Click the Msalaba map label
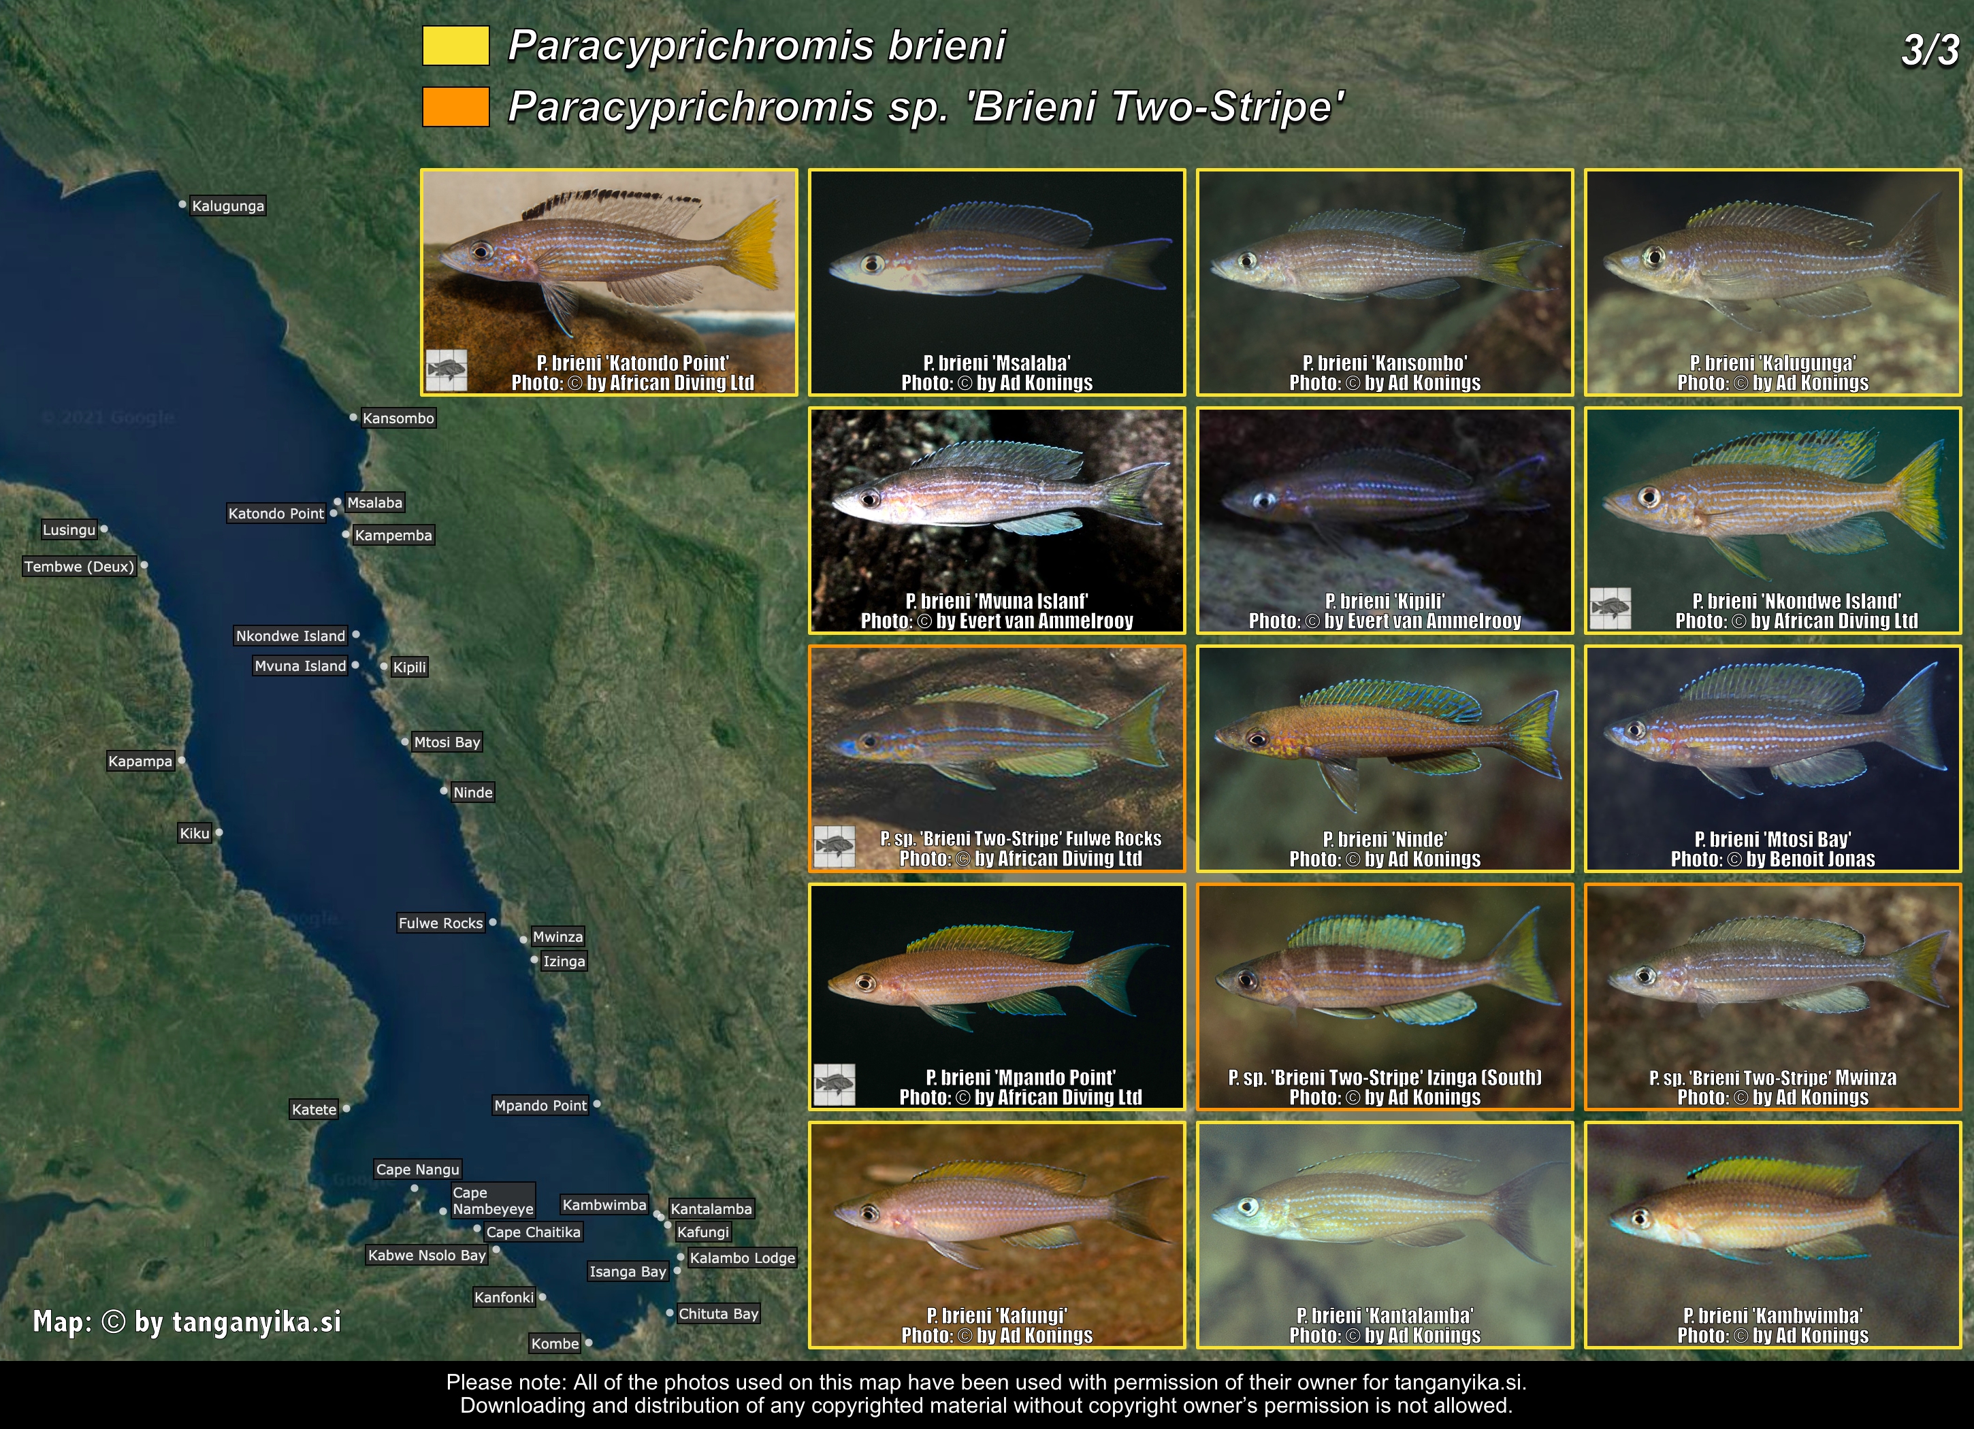The width and height of the screenshot is (1974, 1429). [x=374, y=503]
